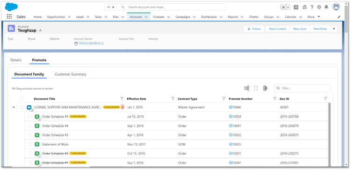The height and width of the screenshot is (170, 351).
Task: Click Doc ID 2018-243679
Action: pos(289,126)
